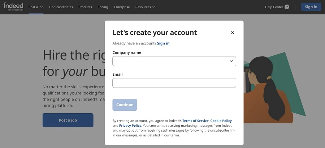Open the Pricing page
Viewport: 325px width, 148px height.
coord(103,7)
